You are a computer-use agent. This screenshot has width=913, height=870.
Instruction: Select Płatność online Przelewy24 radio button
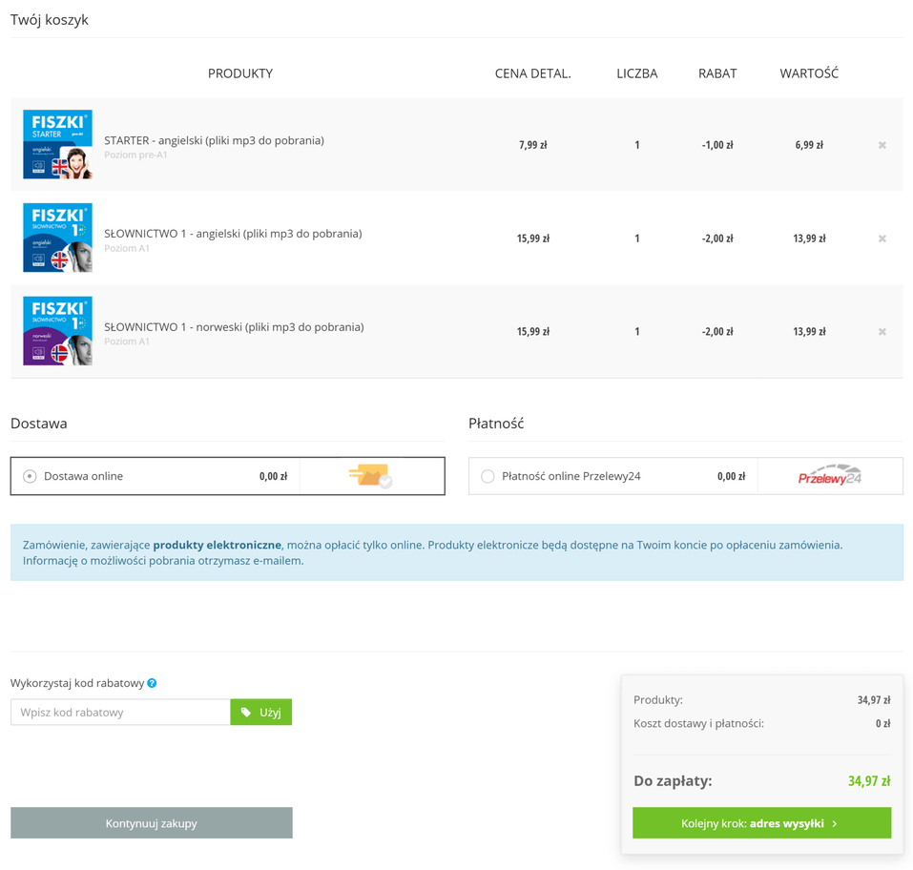[488, 476]
